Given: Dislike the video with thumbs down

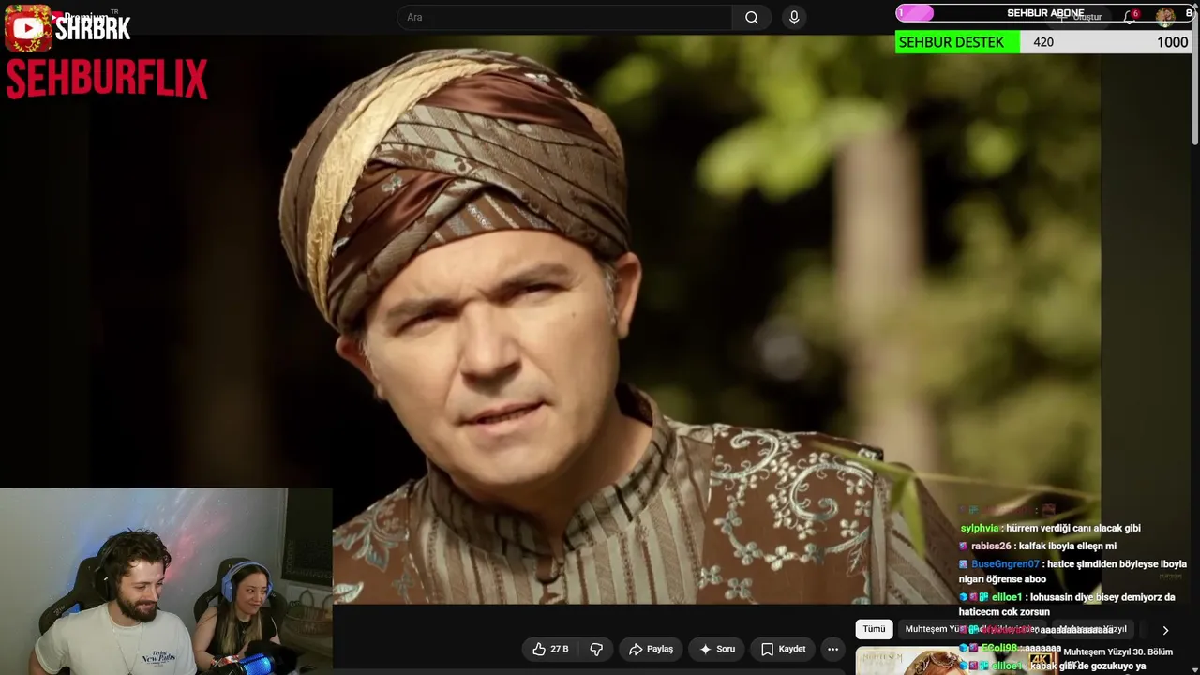Looking at the screenshot, I should [x=596, y=649].
